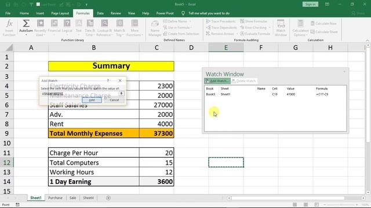Select the Book5 C19 watch row
This screenshot has width=371, height=208.
click(275, 94)
